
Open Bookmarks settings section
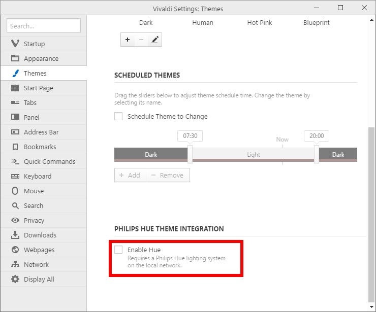pyautogui.click(x=43, y=147)
